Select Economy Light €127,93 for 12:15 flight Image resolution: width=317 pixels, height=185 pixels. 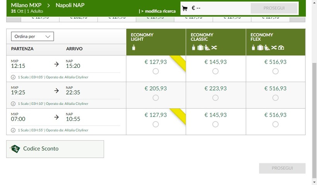pyautogui.click(x=155, y=71)
